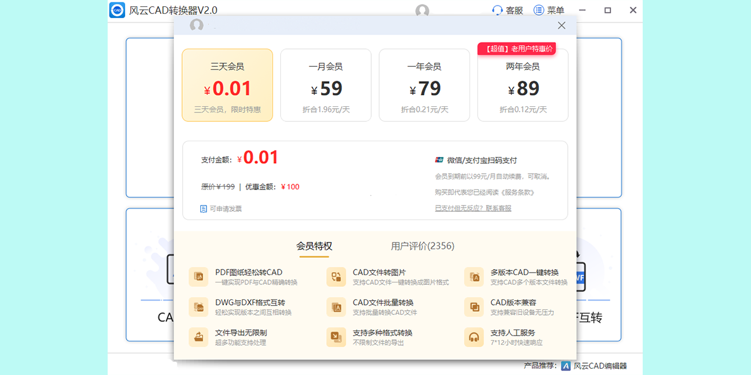Viewport: 751px width, 375px height.
Task: Select the 一年会员 ¥79 plan card
Action: [x=424, y=85]
